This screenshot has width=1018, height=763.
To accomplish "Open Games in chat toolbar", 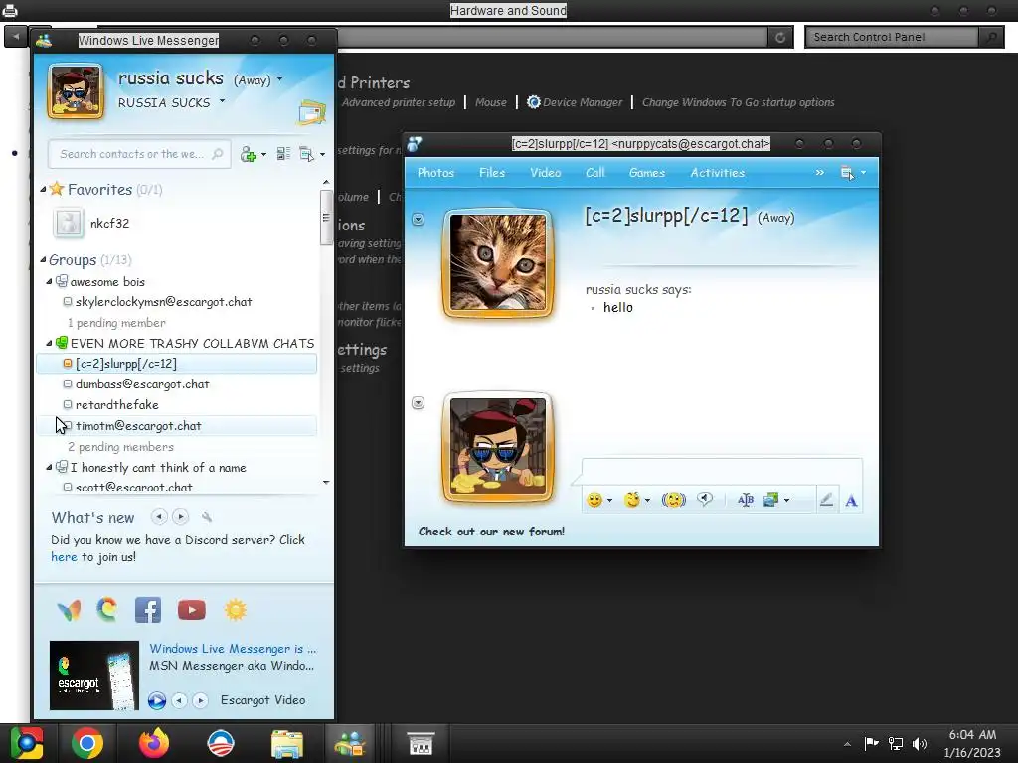I will (x=646, y=173).
